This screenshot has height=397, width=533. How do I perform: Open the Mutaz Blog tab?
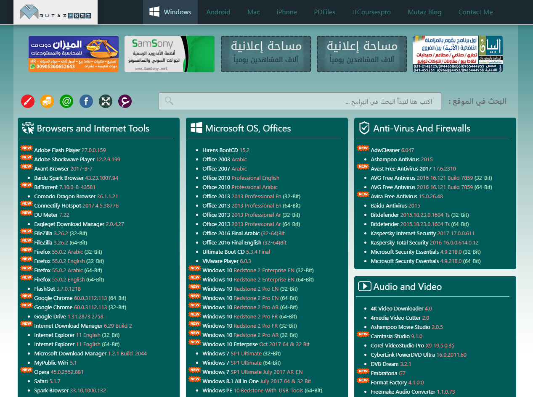point(424,12)
